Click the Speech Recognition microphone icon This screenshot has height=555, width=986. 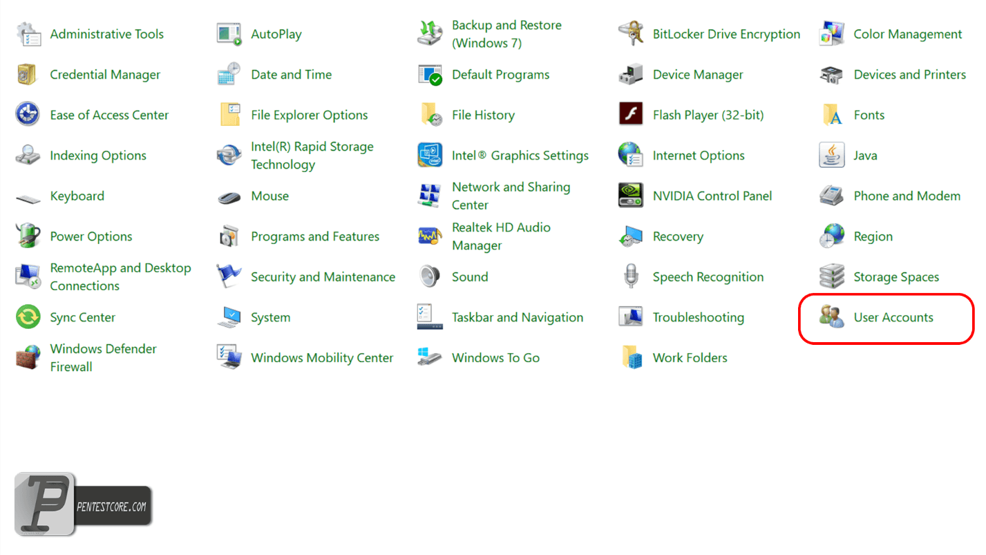(x=631, y=276)
